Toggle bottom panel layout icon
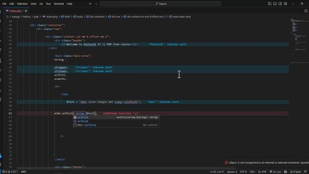The width and height of the screenshot is (309, 174). (x=275, y=4)
